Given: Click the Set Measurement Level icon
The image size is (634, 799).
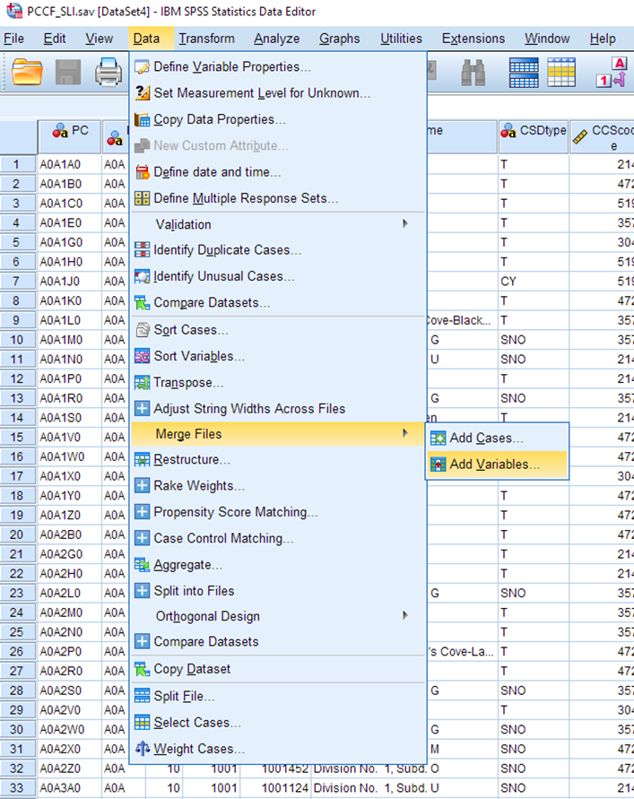Looking at the screenshot, I should point(143,92).
